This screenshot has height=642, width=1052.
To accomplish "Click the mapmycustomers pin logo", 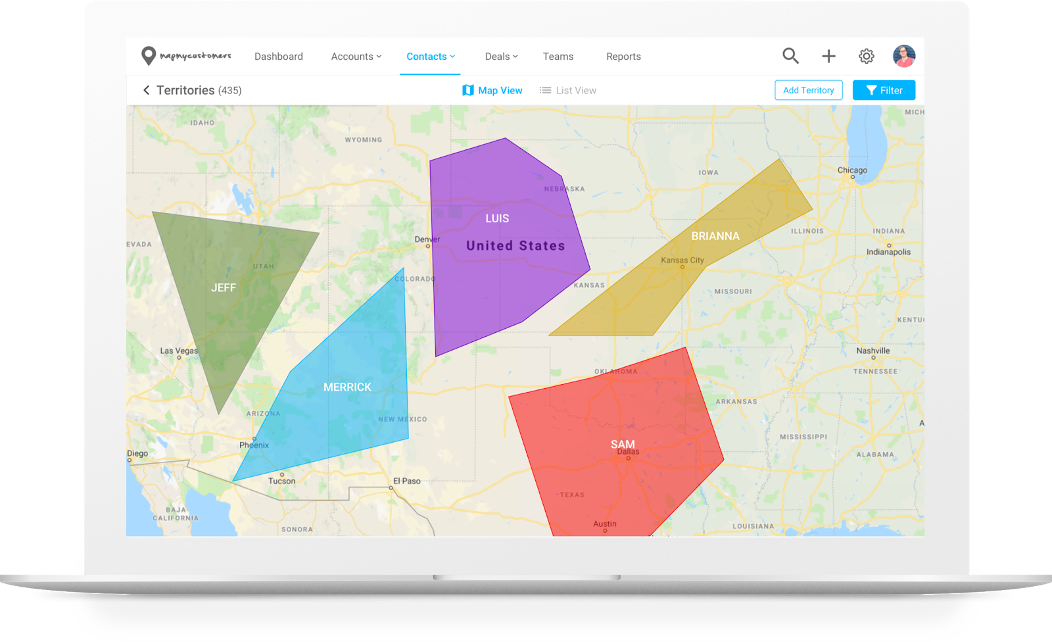I will pos(150,55).
